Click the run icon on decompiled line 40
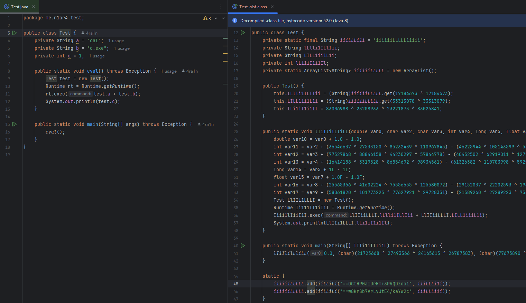Image resolution: width=526 pixels, height=303 pixels. [x=243, y=246]
